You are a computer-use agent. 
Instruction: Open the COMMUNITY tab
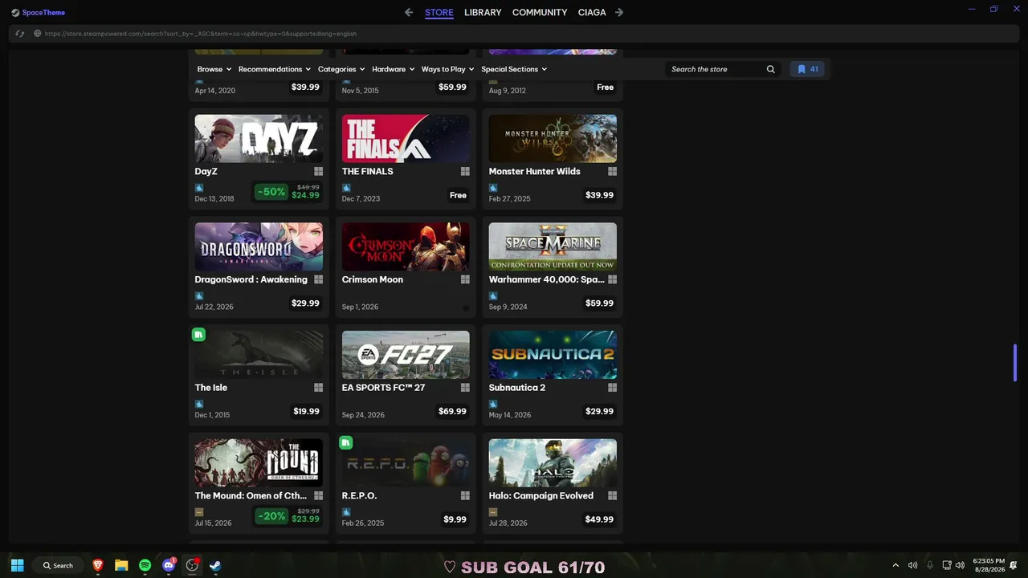tap(540, 12)
